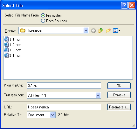Open the view menu icon
Viewport: 137px width, 129px height.
point(117,30)
